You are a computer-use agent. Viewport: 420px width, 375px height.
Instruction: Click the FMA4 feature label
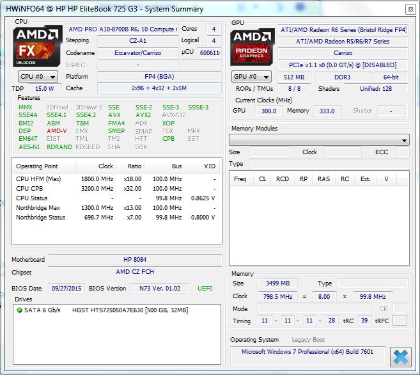116,124
